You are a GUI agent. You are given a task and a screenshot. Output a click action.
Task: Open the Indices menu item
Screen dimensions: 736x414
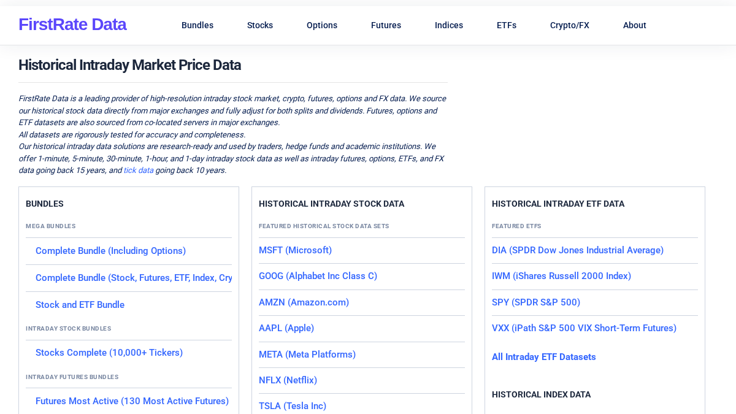449,25
